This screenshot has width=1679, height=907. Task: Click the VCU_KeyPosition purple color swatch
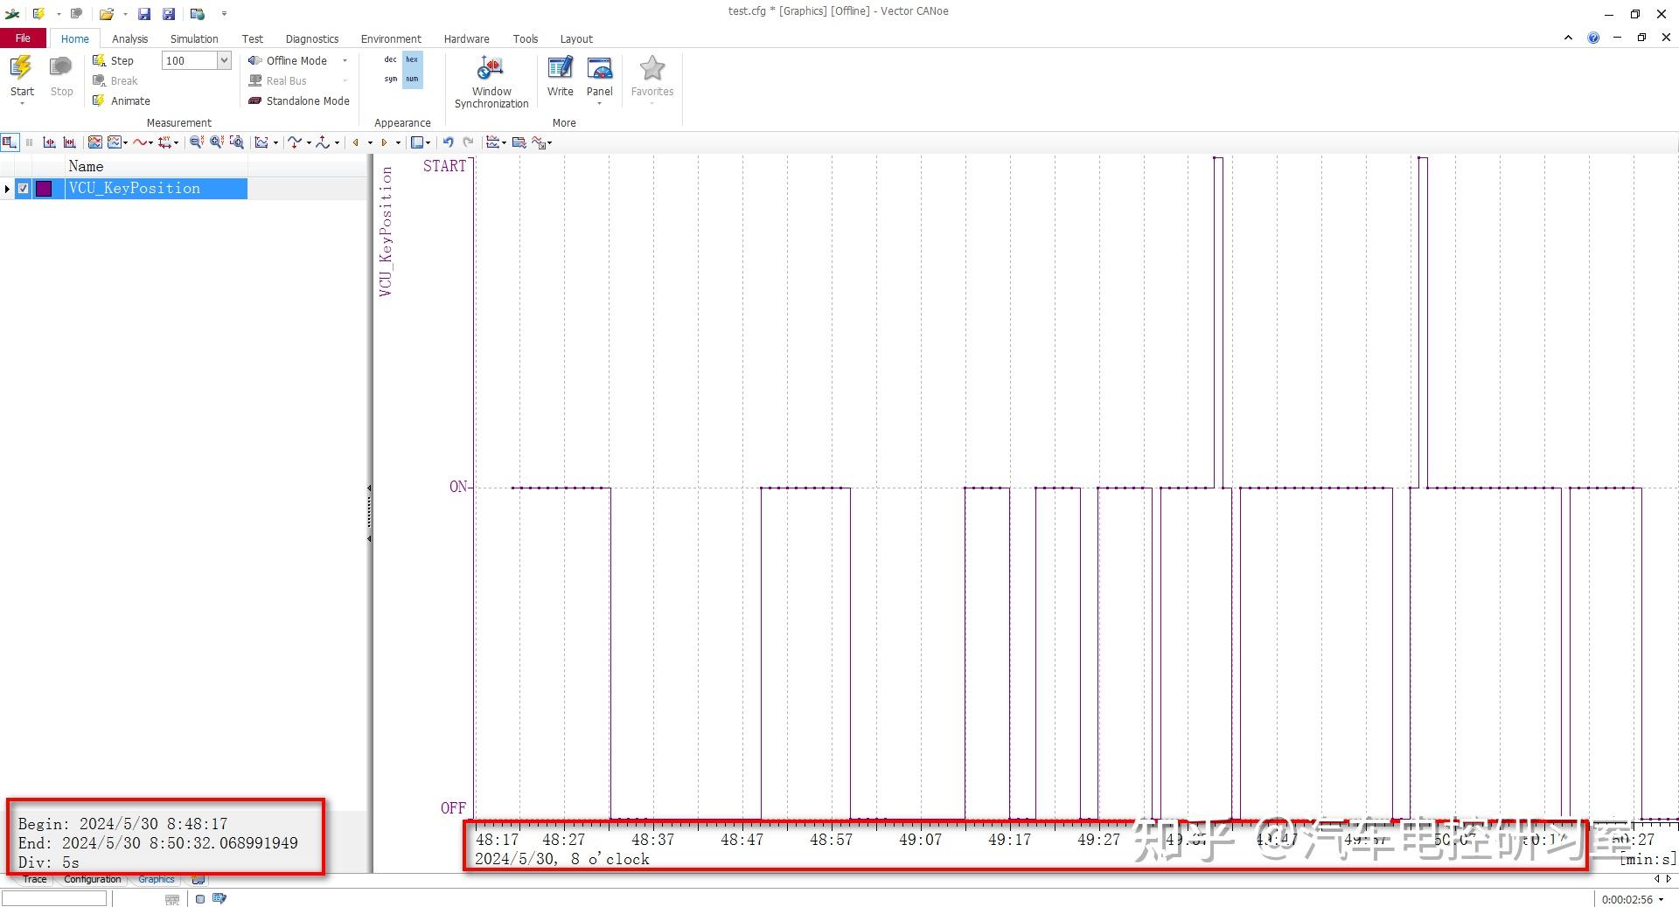44,188
